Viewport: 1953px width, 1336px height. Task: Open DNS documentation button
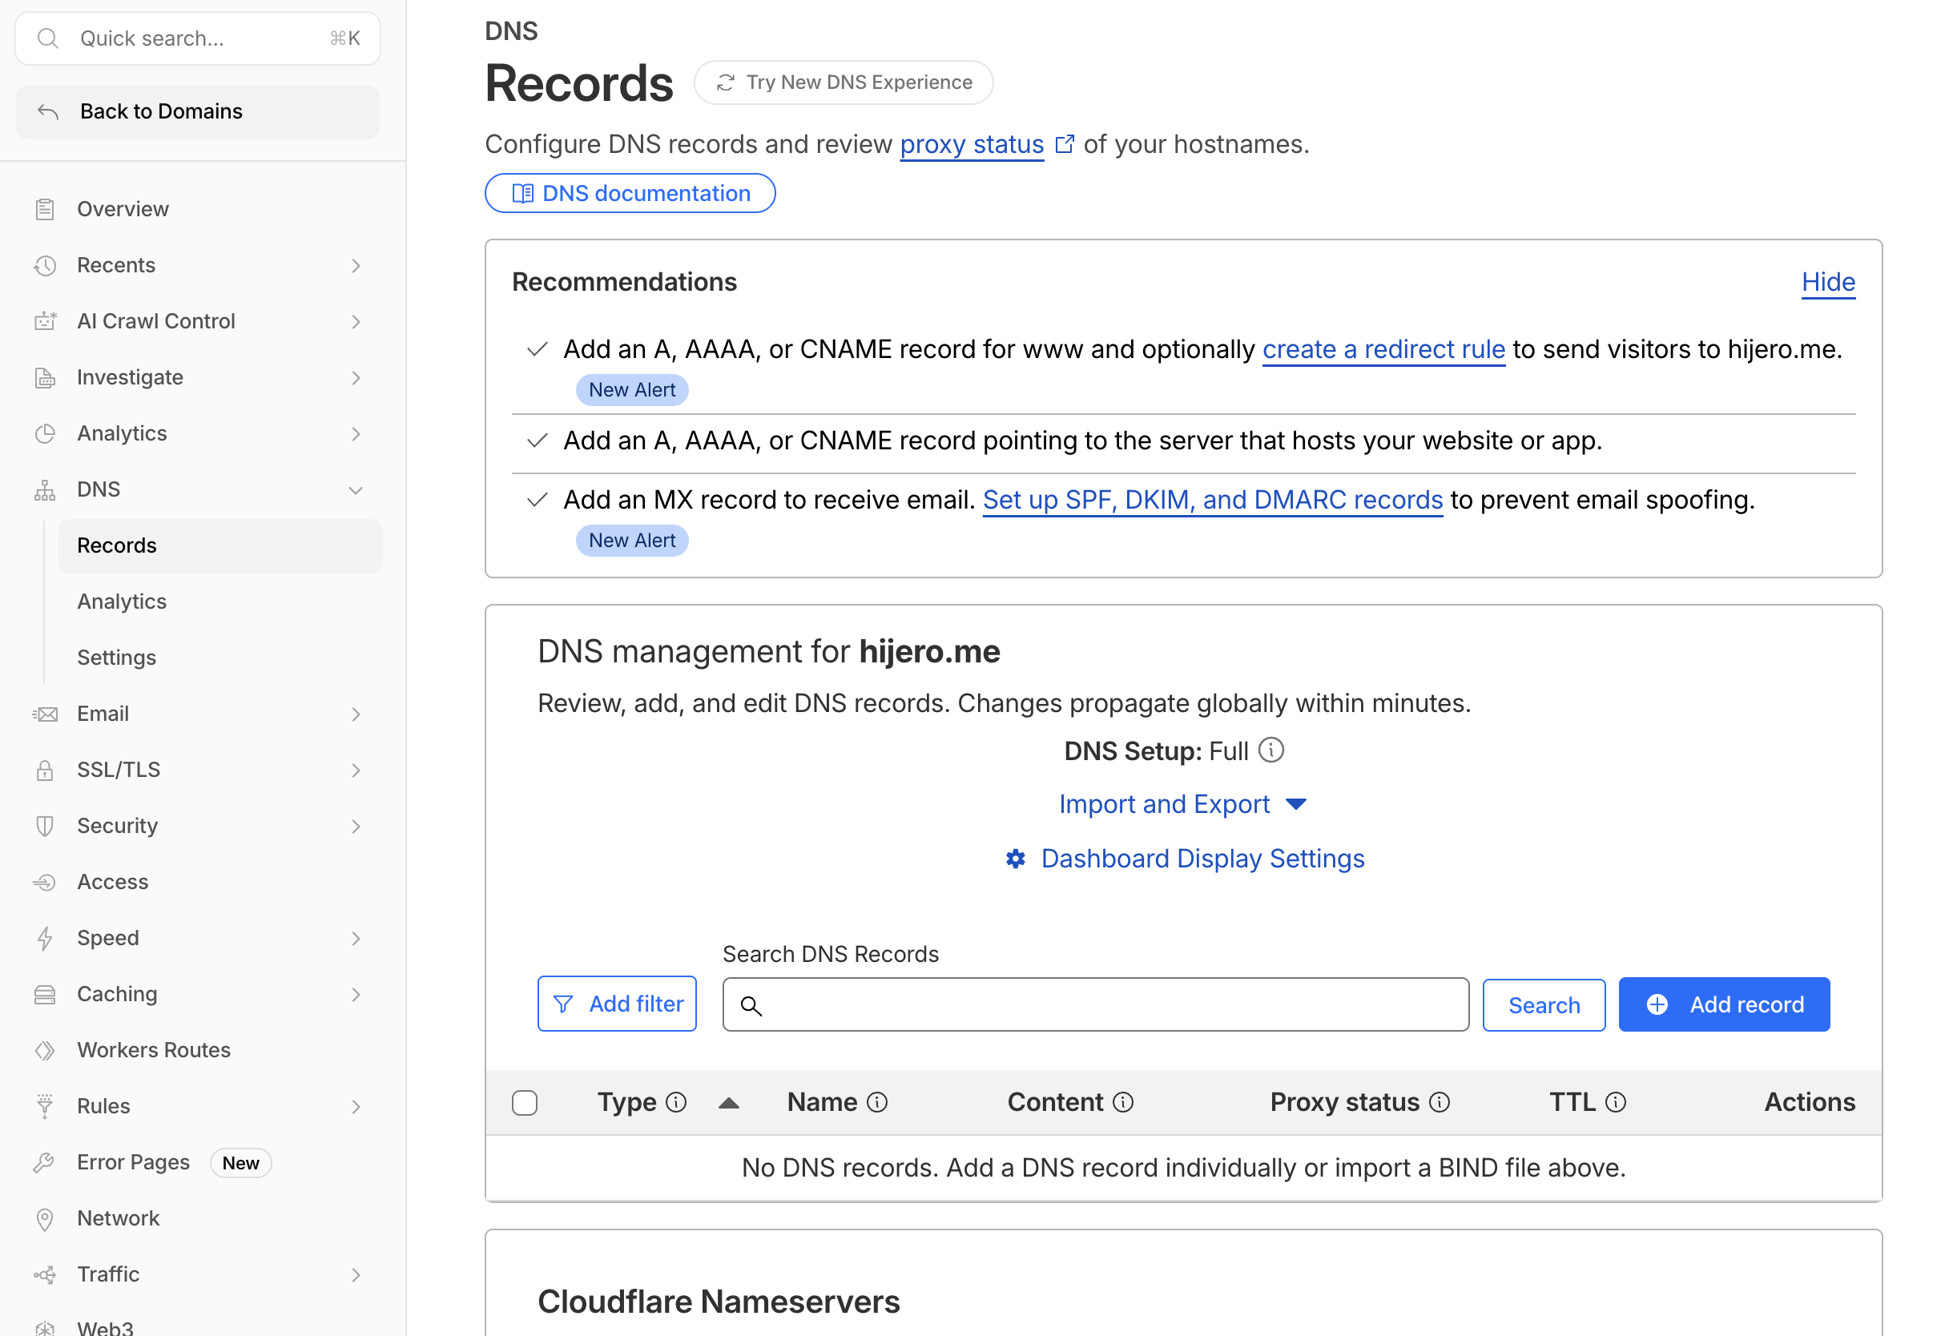point(630,193)
